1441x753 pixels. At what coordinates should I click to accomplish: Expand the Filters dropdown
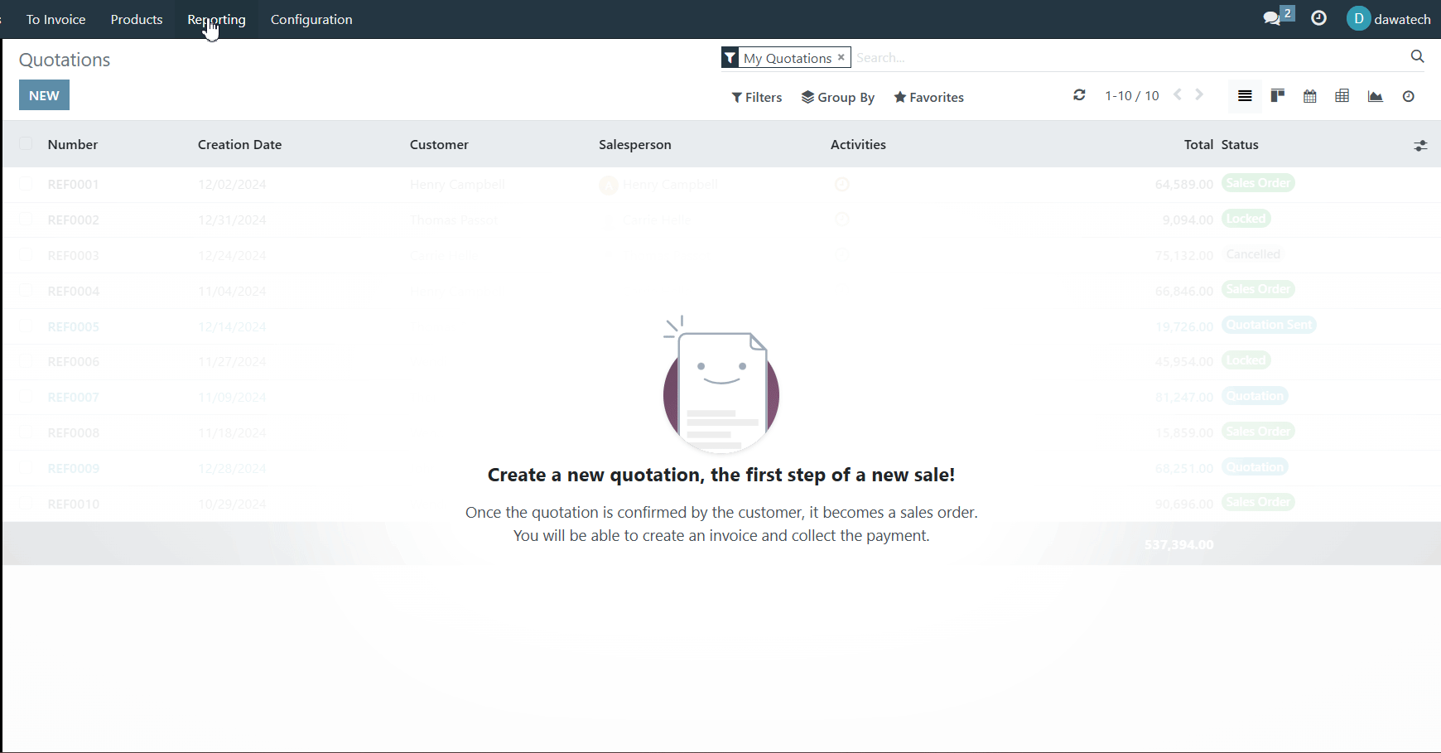point(756,97)
